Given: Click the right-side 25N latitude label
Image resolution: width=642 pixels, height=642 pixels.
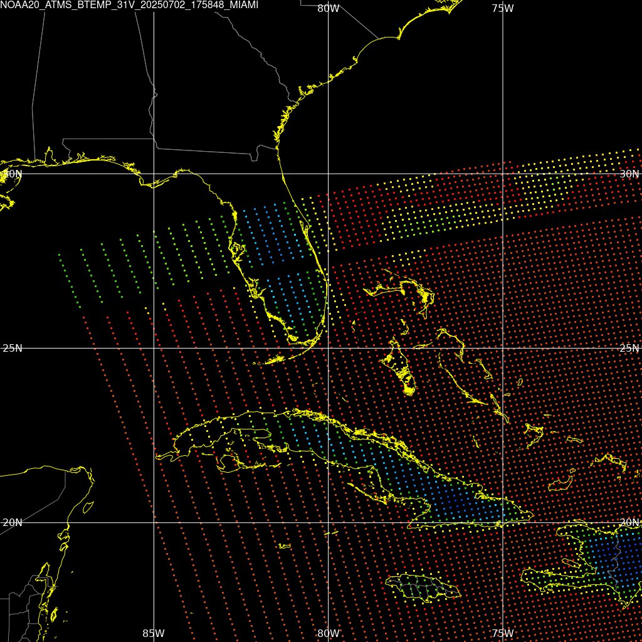Looking at the screenshot, I should (x=629, y=349).
